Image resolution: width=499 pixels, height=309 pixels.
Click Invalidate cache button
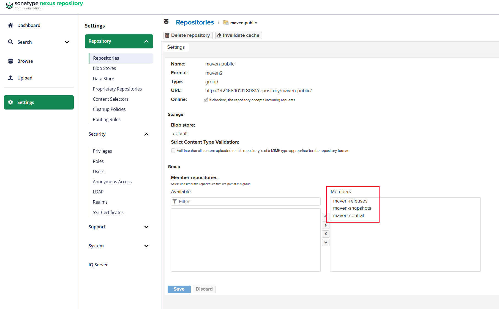[x=238, y=35]
